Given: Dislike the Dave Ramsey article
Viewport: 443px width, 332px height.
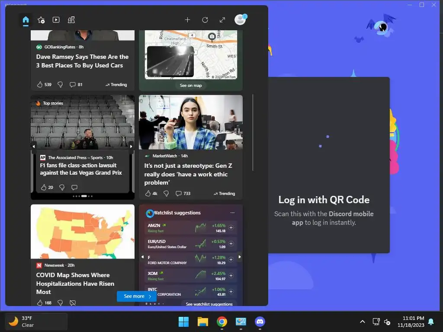Looking at the screenshot, I should [60, 84].
